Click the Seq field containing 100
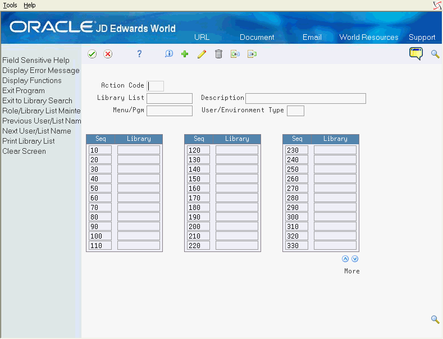 pos(101,236)
